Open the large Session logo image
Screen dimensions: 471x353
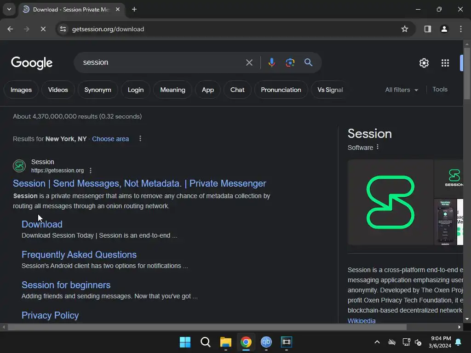pos(391,202)
